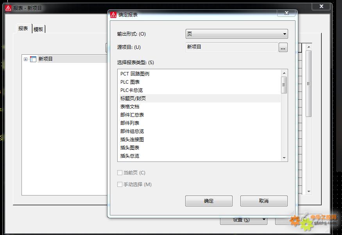Select 新项目 in the report tree
This screenshot has height=235, width=342.
[45, 59]
